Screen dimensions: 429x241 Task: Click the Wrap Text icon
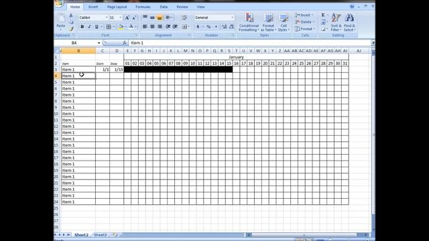184,18
